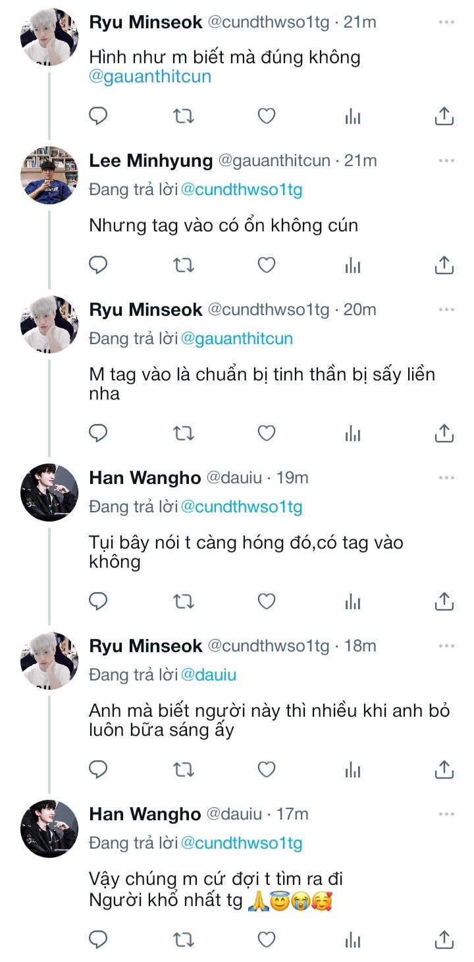Reply to Han Wangho's 19m tweet
474x962 pixels.
(x=98, y=601)
